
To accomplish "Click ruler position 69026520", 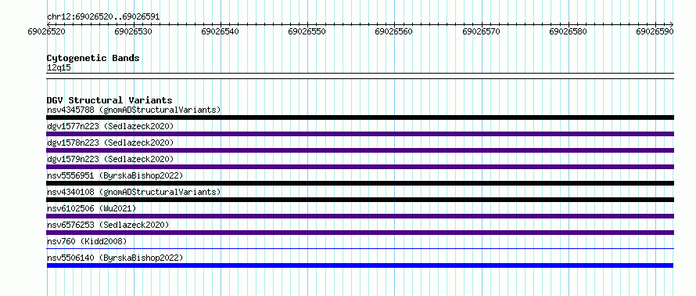I will [x=46, y=31].
